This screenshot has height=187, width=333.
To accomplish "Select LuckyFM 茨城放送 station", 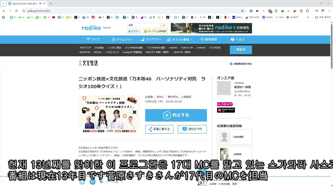I will pos(132,52).
